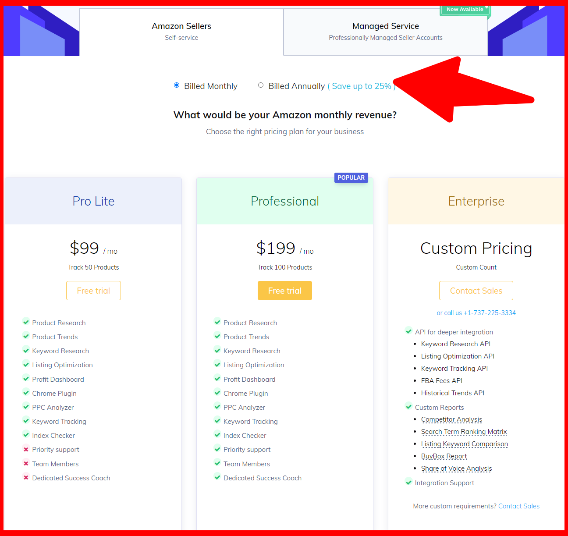568x536 pixels.
Task: Click the green checkmark beside Product Research
Action: (x=25, y=322)
